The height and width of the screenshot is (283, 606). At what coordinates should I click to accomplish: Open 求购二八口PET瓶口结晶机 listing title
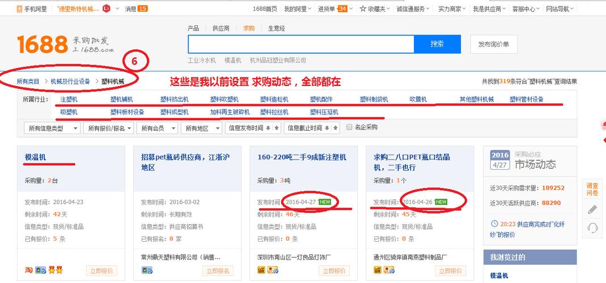(x=412, y=162)
